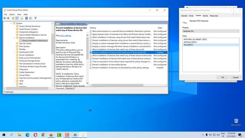Click the Export List toolbar icon
Image resolution: width=245 pixels, height=138 pixels.
click(x=22, y=18)
